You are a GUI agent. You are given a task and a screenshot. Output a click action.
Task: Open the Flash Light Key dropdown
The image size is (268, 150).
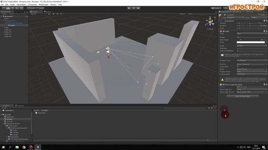tap(252, 89)
